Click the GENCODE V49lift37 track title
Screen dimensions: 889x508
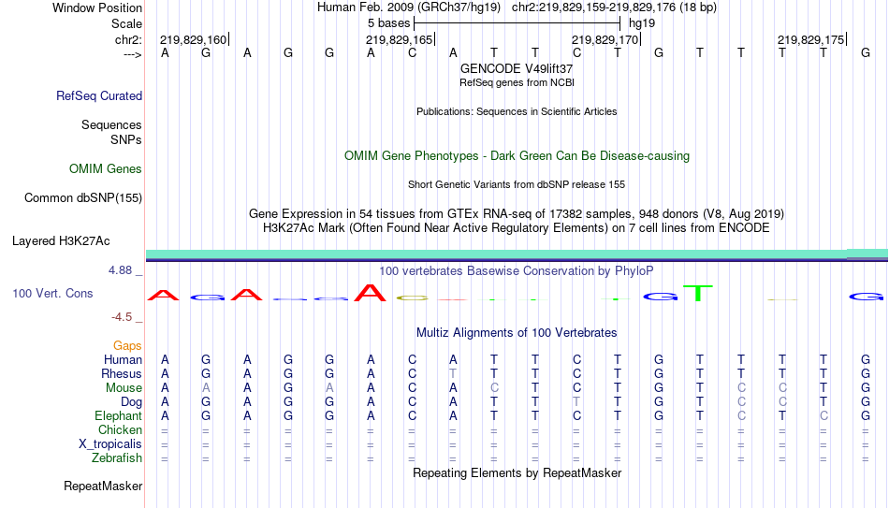coord(517,68)
